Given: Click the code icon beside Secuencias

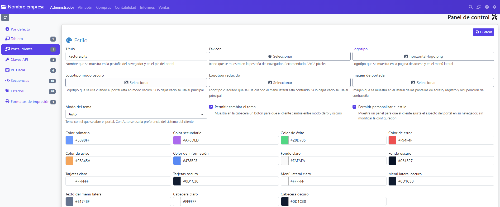Looking at the screenshot, I should pos(7,80).
